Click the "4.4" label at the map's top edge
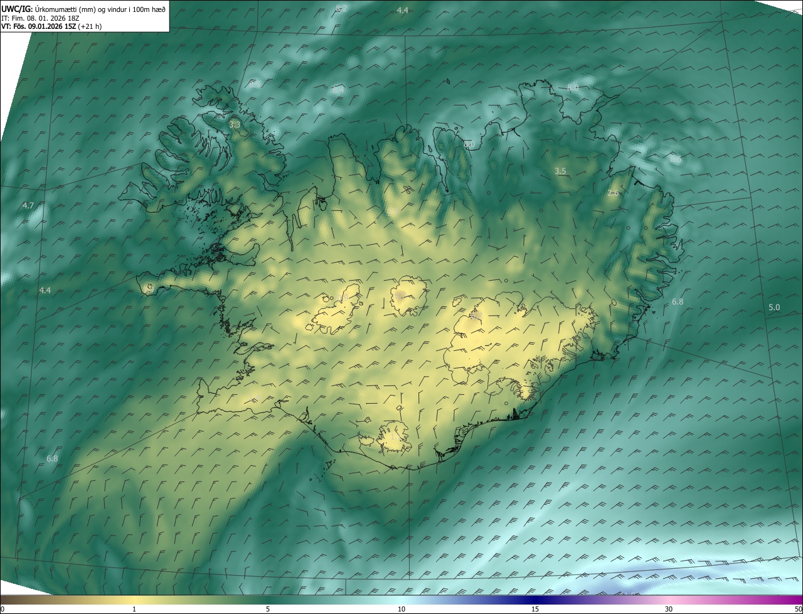 click(403, 10)
